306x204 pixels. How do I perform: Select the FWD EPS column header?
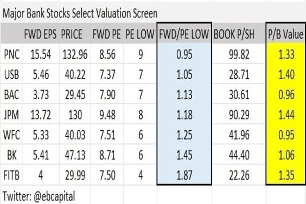tap(40, 34)
